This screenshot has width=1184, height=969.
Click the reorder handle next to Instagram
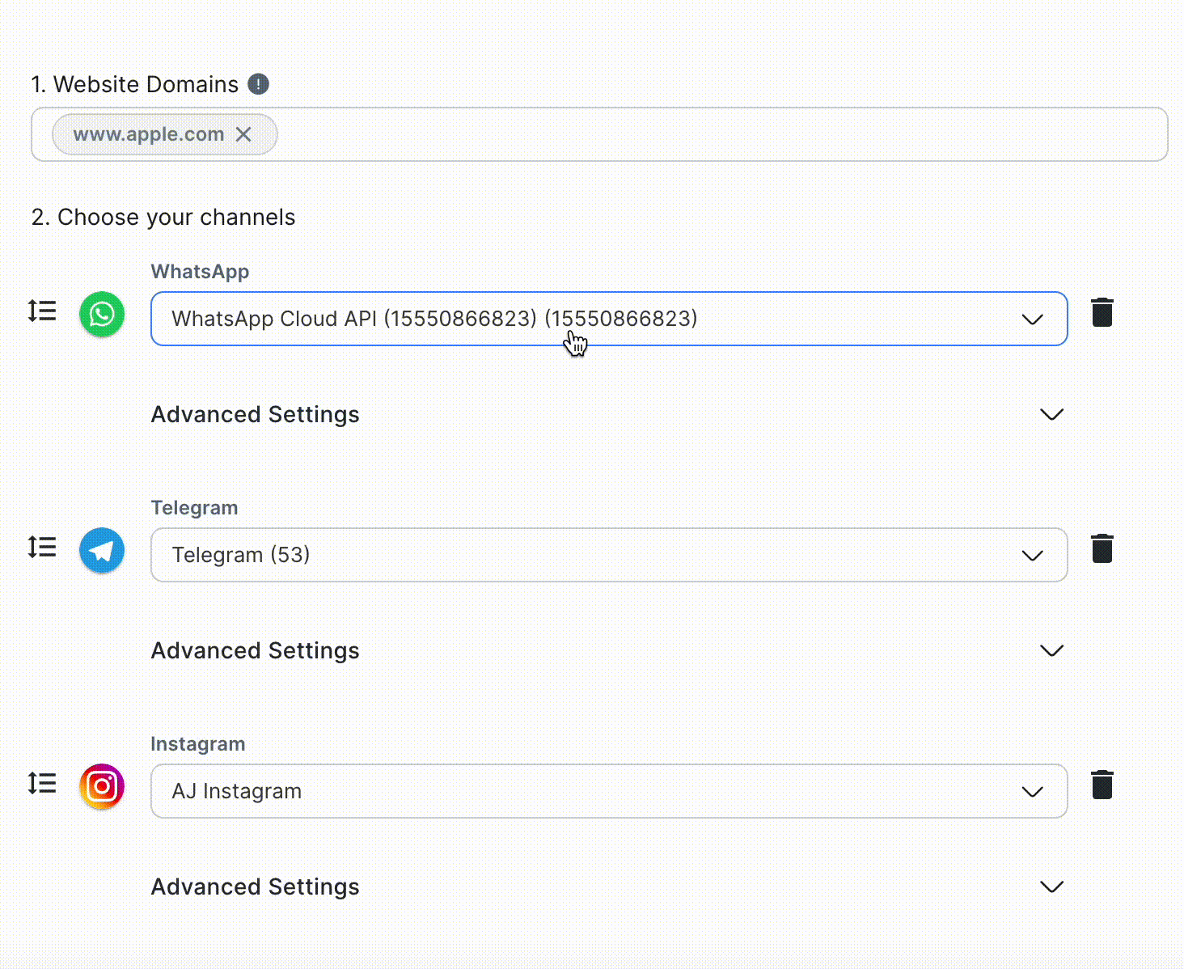coord(41,783)
